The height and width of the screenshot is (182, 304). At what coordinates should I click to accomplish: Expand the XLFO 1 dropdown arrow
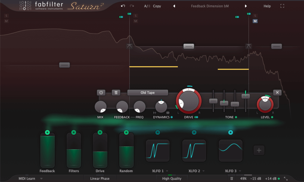click(x=167, y=171)
